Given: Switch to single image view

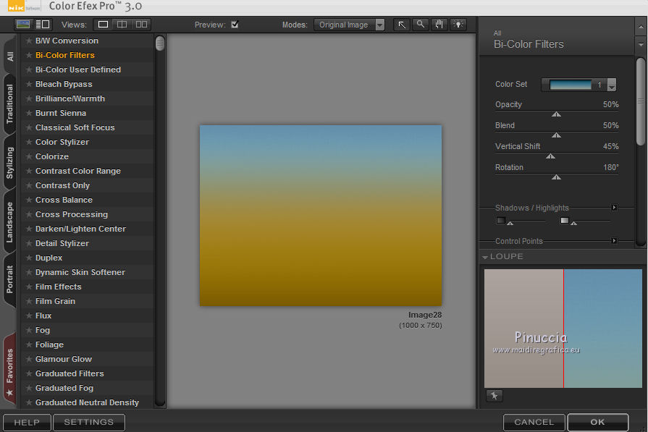Looking at the screenshot, I should (104, 25).
